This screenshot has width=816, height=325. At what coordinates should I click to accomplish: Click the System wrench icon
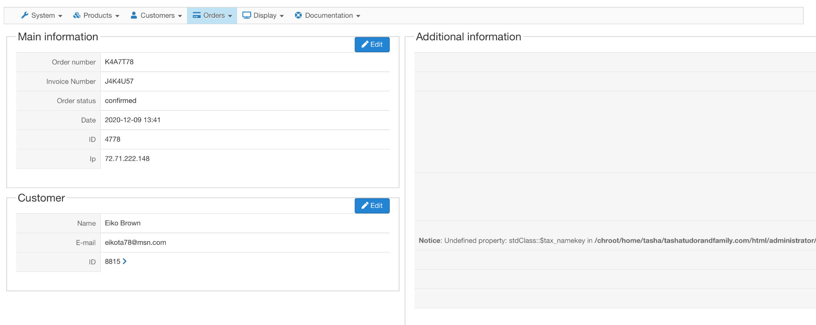pos(25,15)
